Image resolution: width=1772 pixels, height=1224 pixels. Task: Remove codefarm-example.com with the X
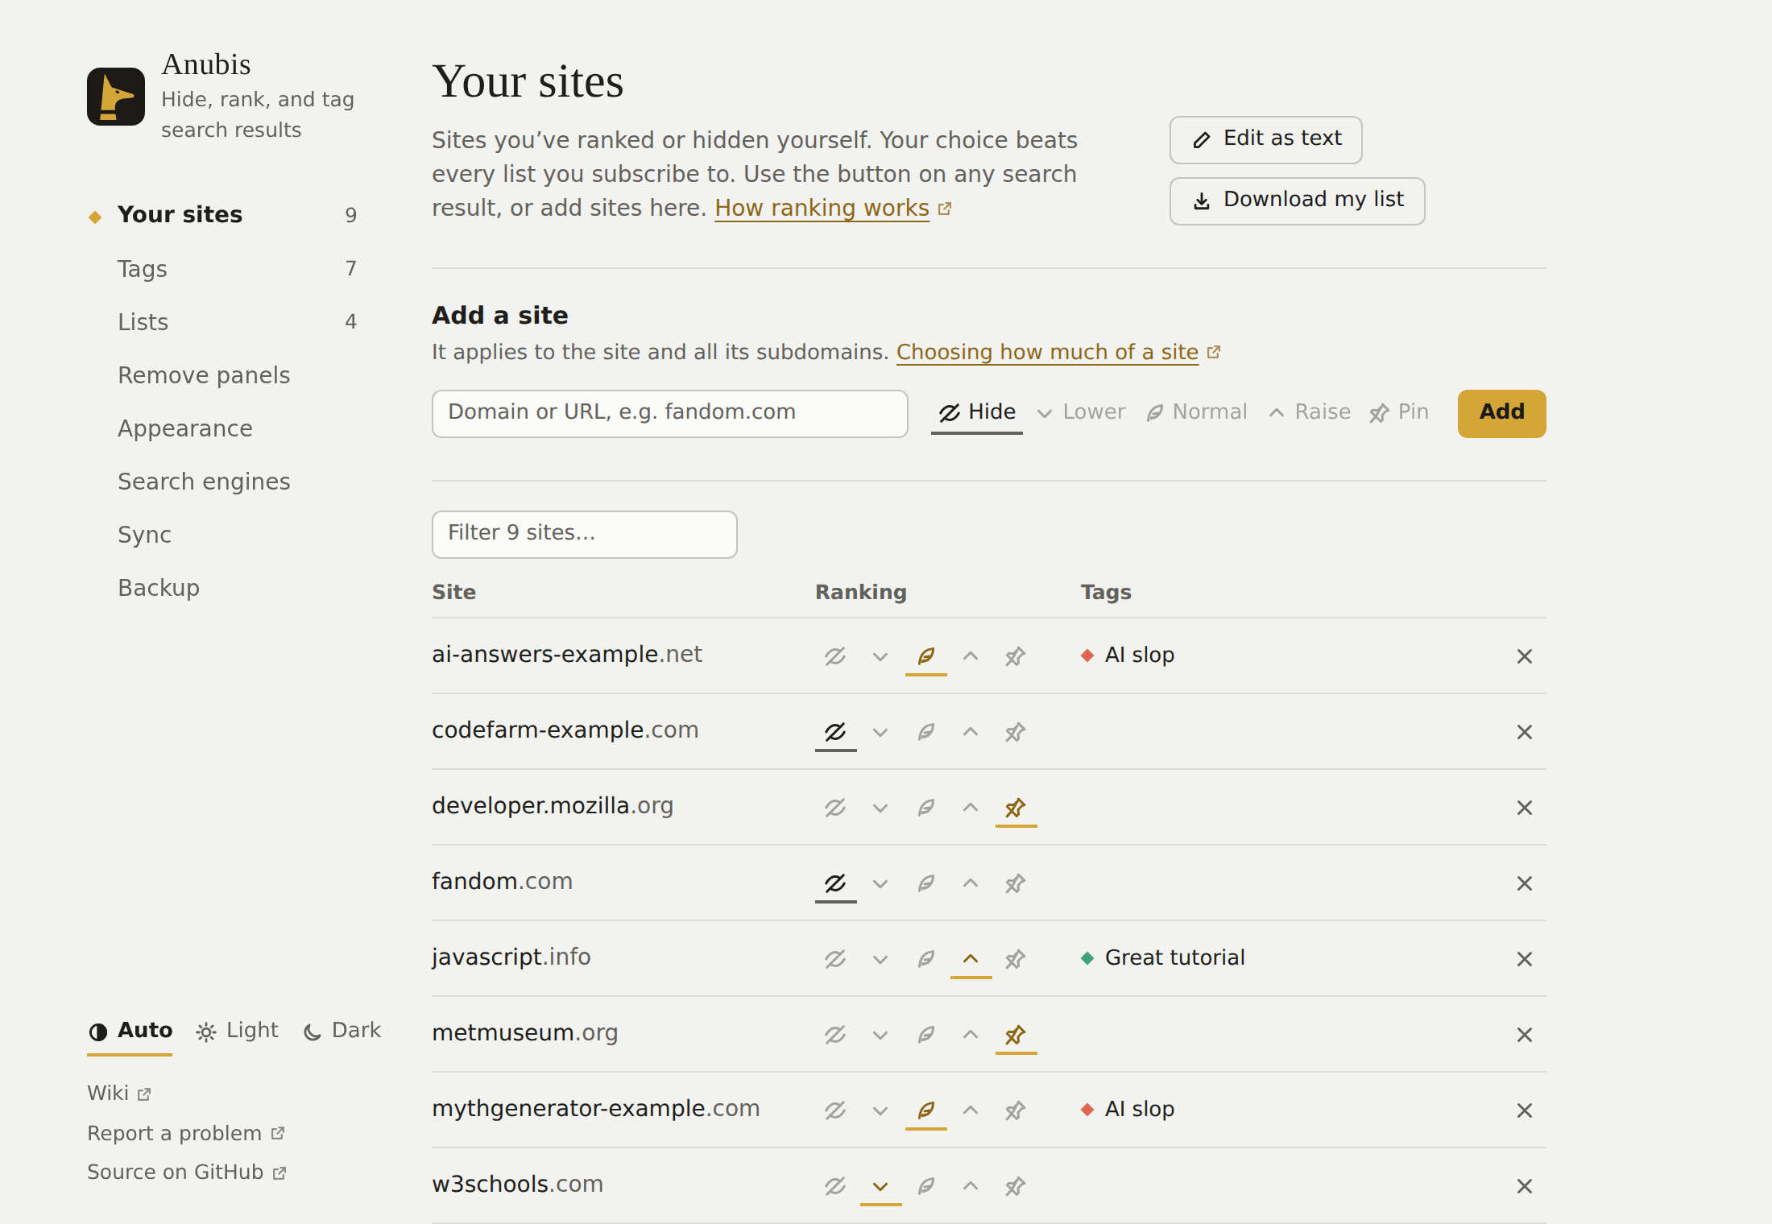pyautogui.click(x=1524, y=732)
